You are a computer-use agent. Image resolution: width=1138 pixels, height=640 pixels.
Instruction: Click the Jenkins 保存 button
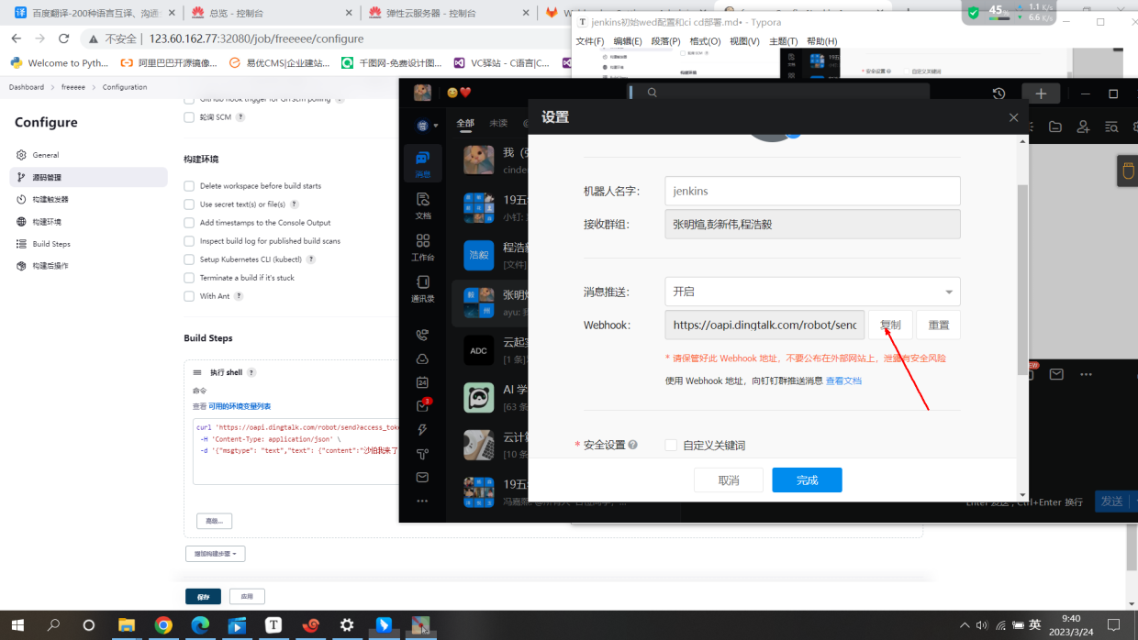click(203, 596)
